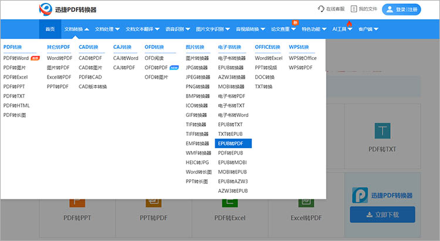This screenshot has width=440, height=241.
Task: Select PDF转图片 menu item
Action: [x=15, y=68]
